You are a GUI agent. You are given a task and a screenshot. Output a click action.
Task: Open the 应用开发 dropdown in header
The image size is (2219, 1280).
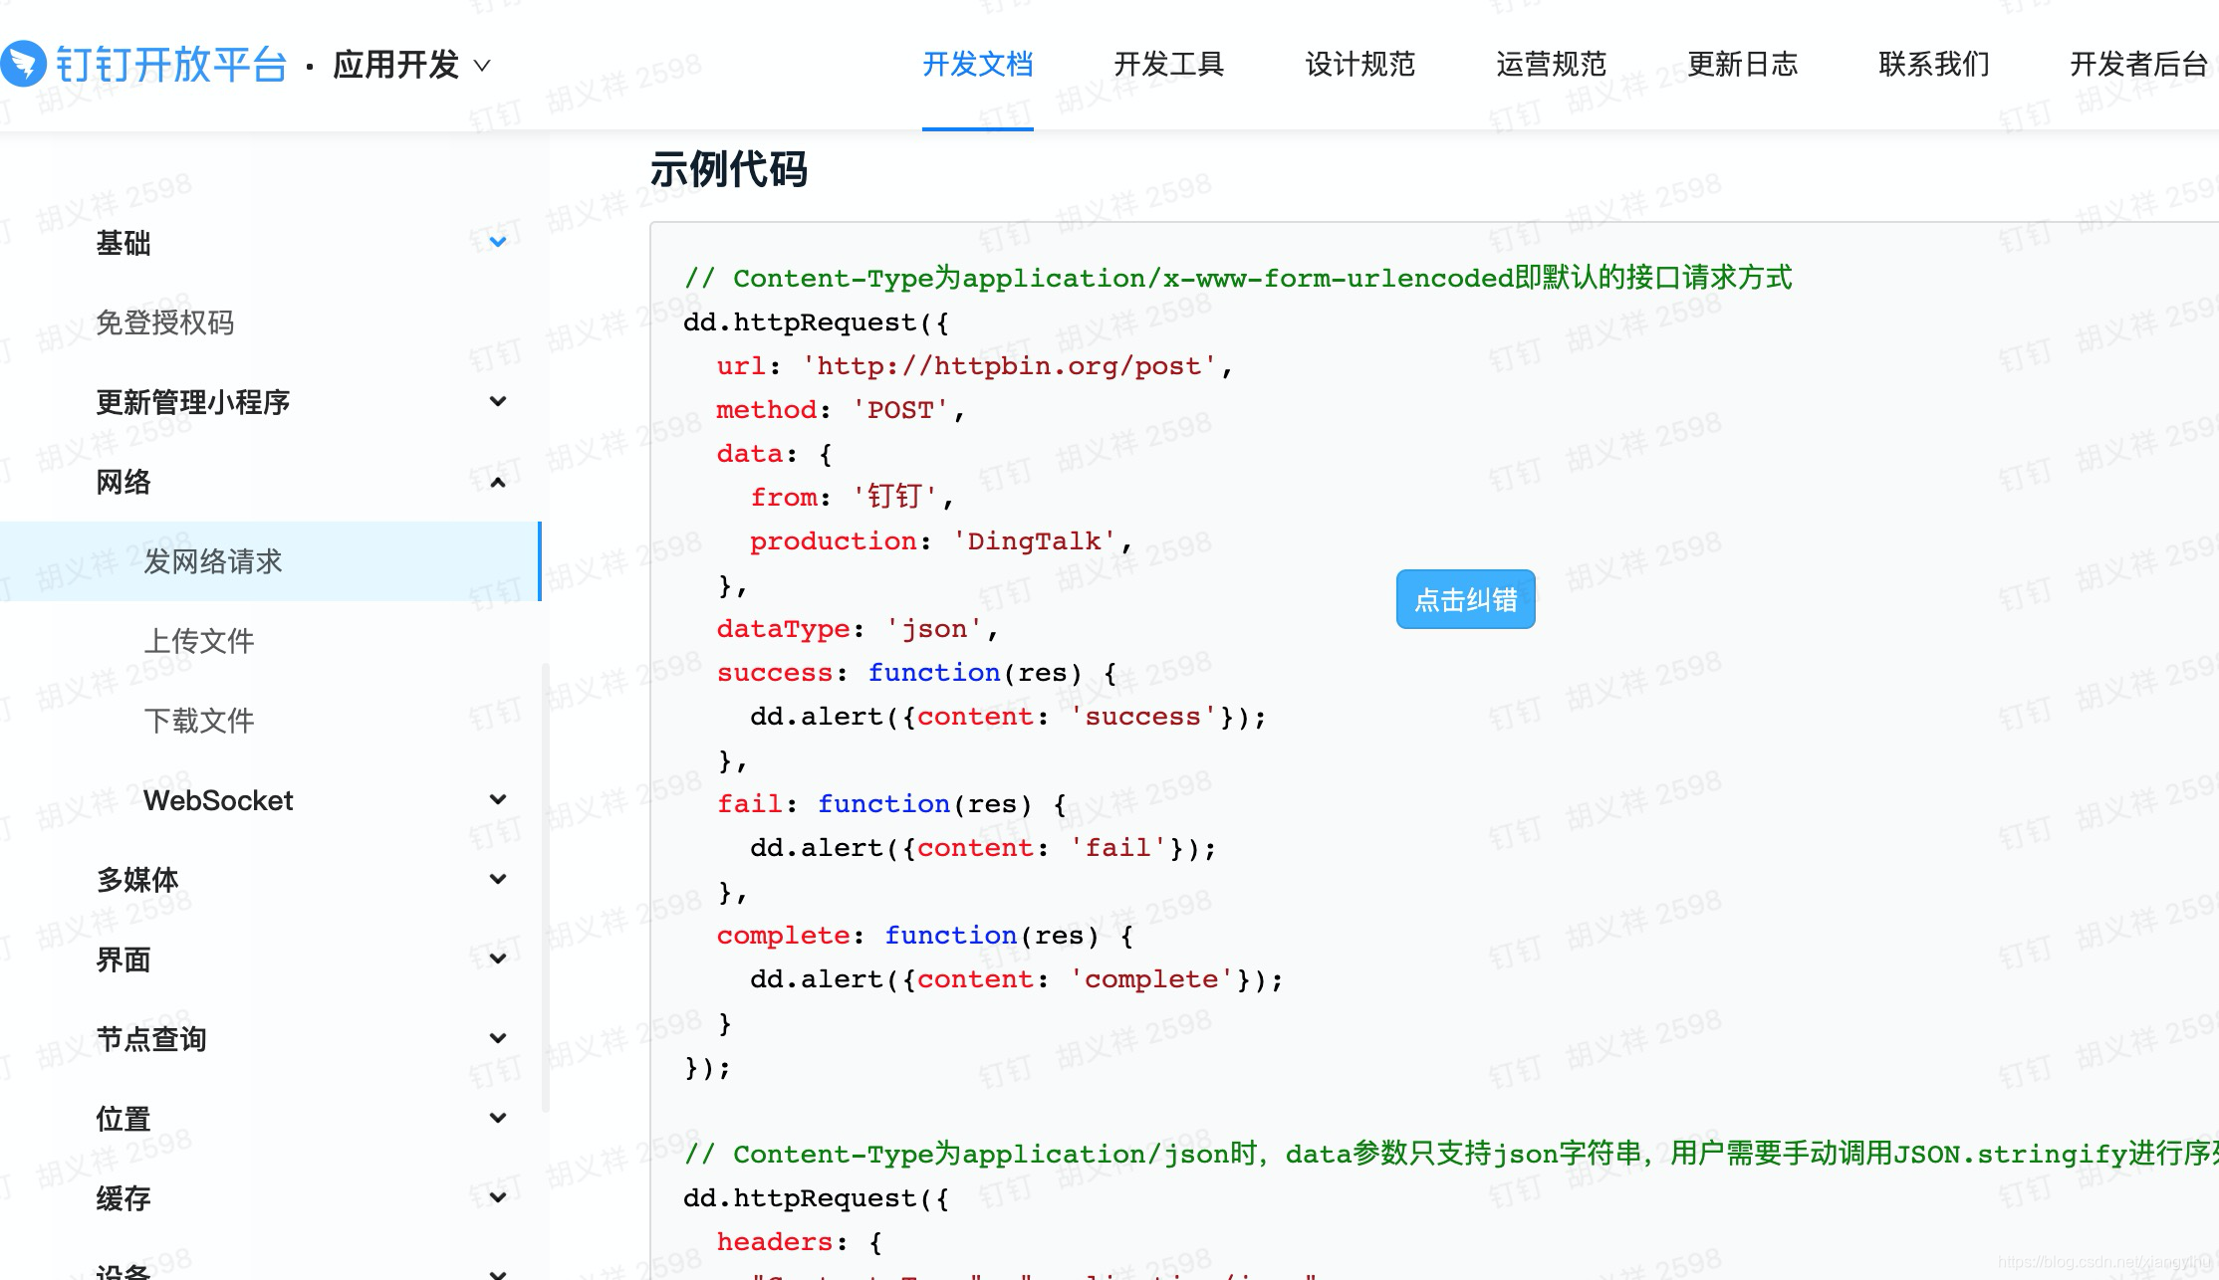pos(411,65)
